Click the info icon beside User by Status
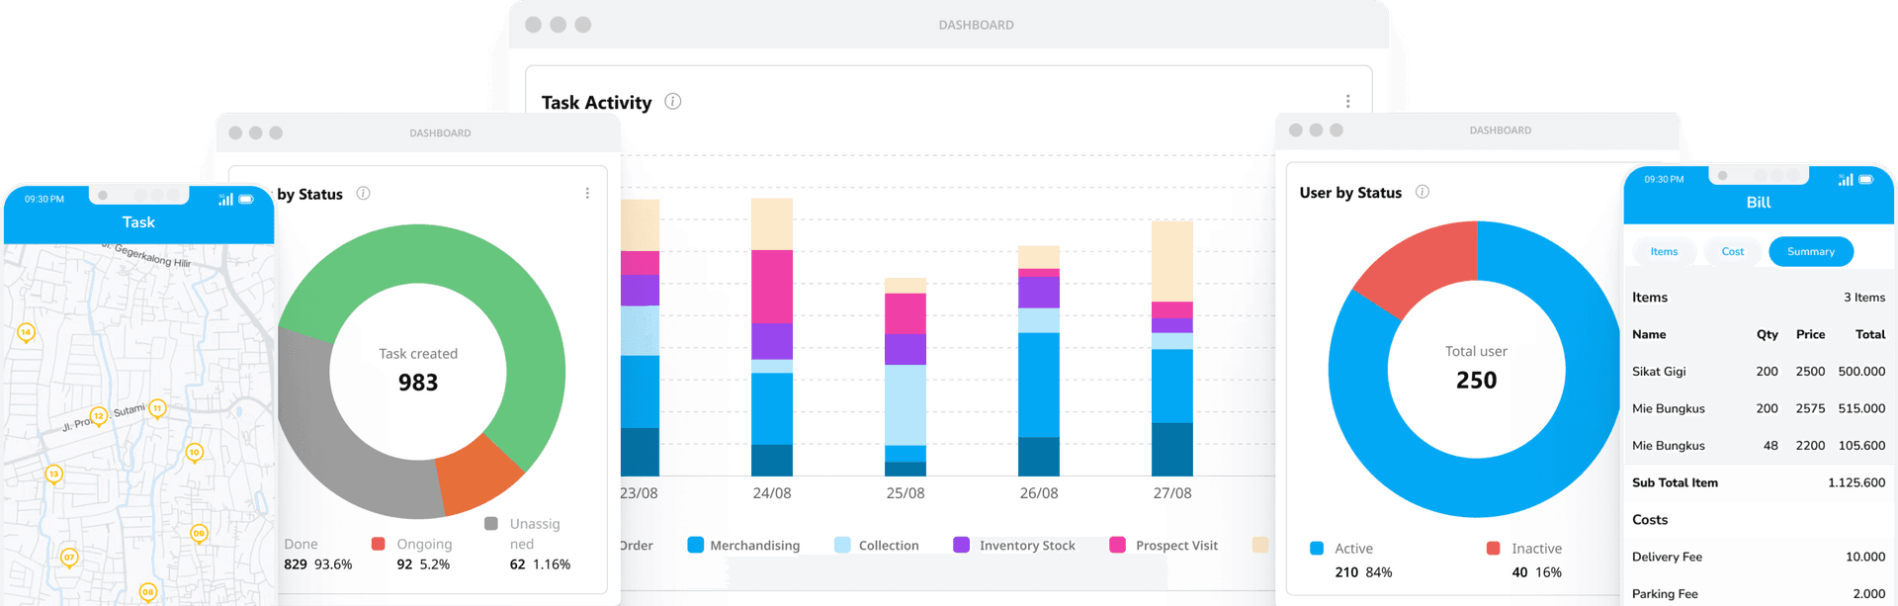The height and width of the screenshot is (606, 1898). coord(1422,192)
